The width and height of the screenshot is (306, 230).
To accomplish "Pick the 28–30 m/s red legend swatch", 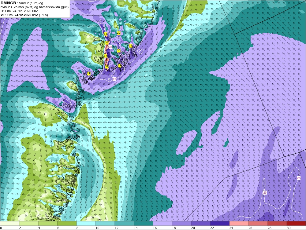I will [277, 223].
